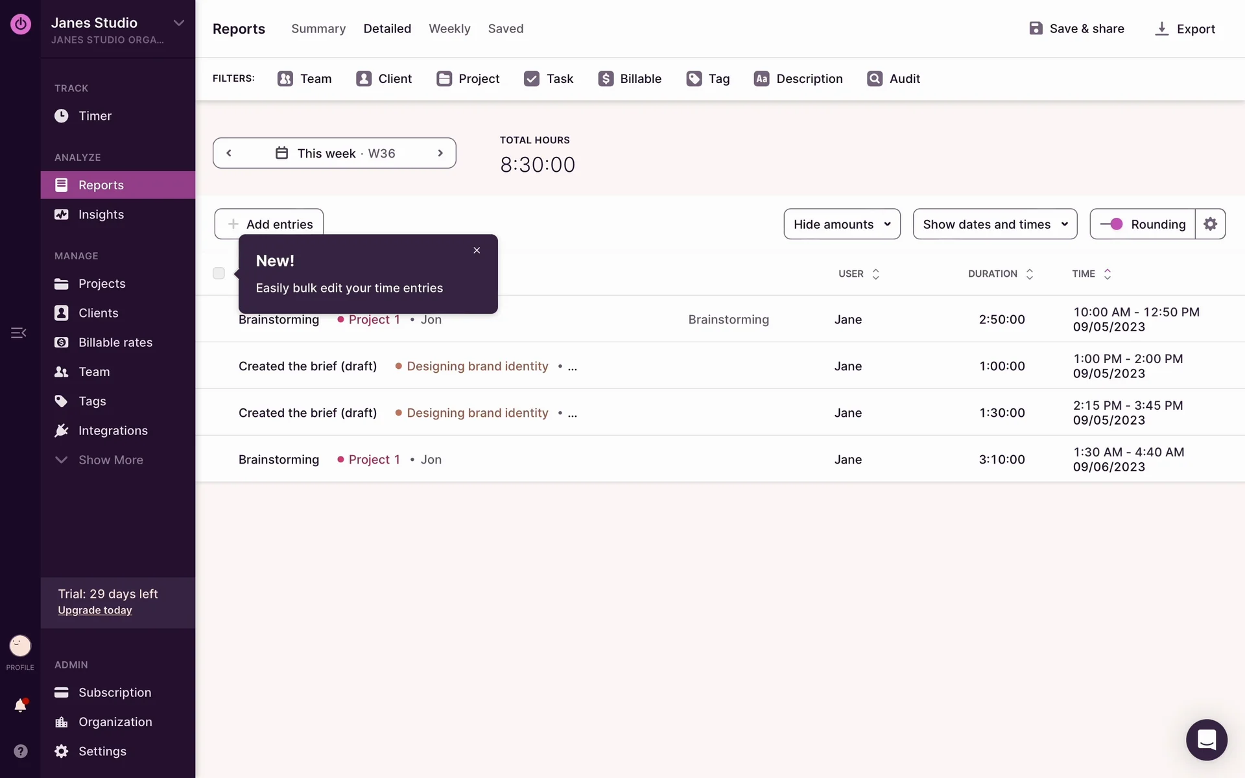The image size is (1245, 778).
Task: Select the Timer in the sidebar
Action: 95,116
